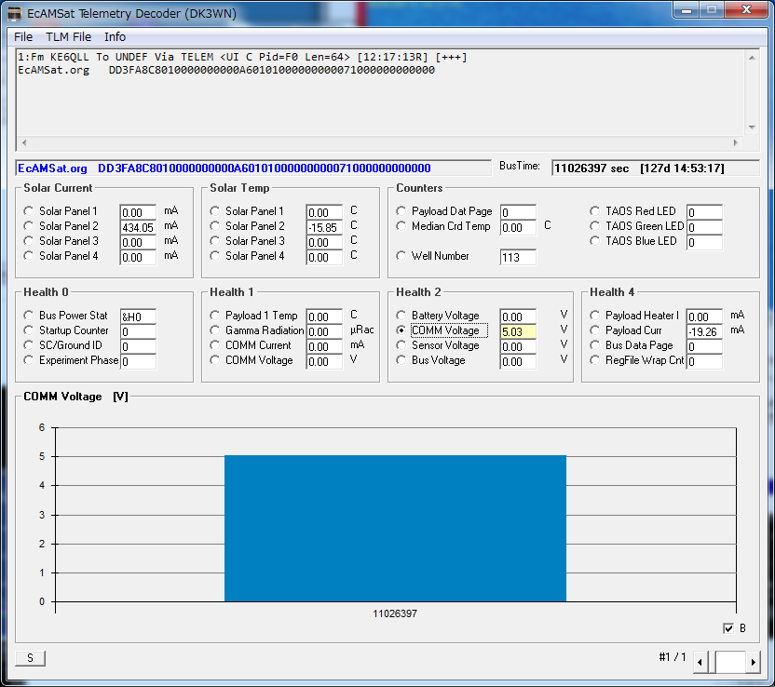This screenshot has width=775, height=687.
Task: Click the application icon in title bar
Action: click(15, 13)
